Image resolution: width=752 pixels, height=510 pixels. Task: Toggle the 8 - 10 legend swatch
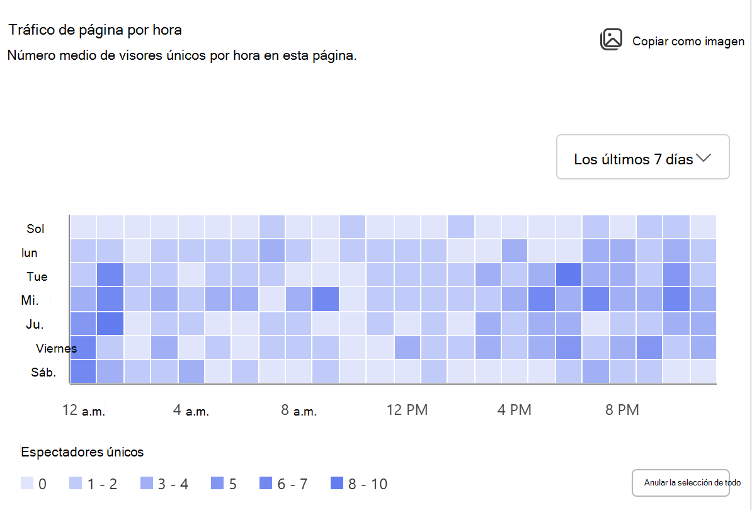(x=337, y=483)
